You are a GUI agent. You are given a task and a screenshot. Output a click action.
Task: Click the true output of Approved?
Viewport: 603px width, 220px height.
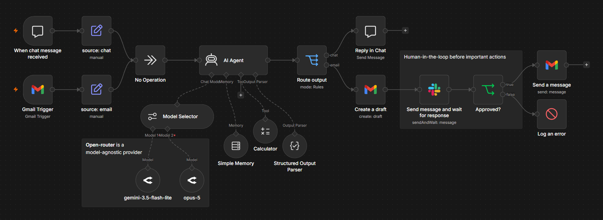coord(503,84)
